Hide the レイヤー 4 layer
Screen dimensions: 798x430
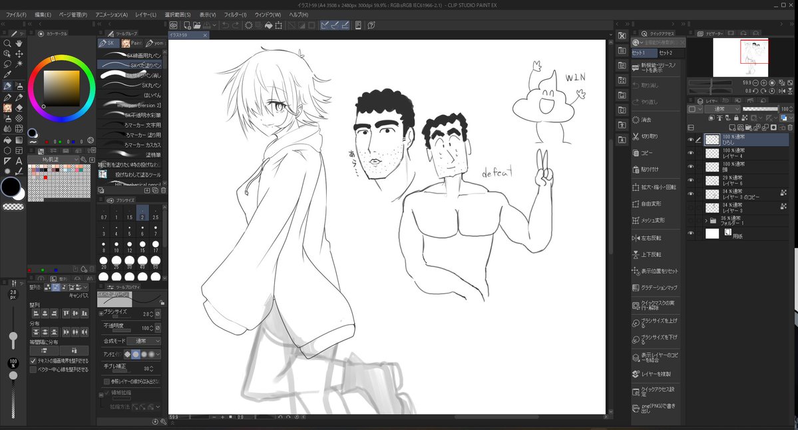(x=691, y=153)
